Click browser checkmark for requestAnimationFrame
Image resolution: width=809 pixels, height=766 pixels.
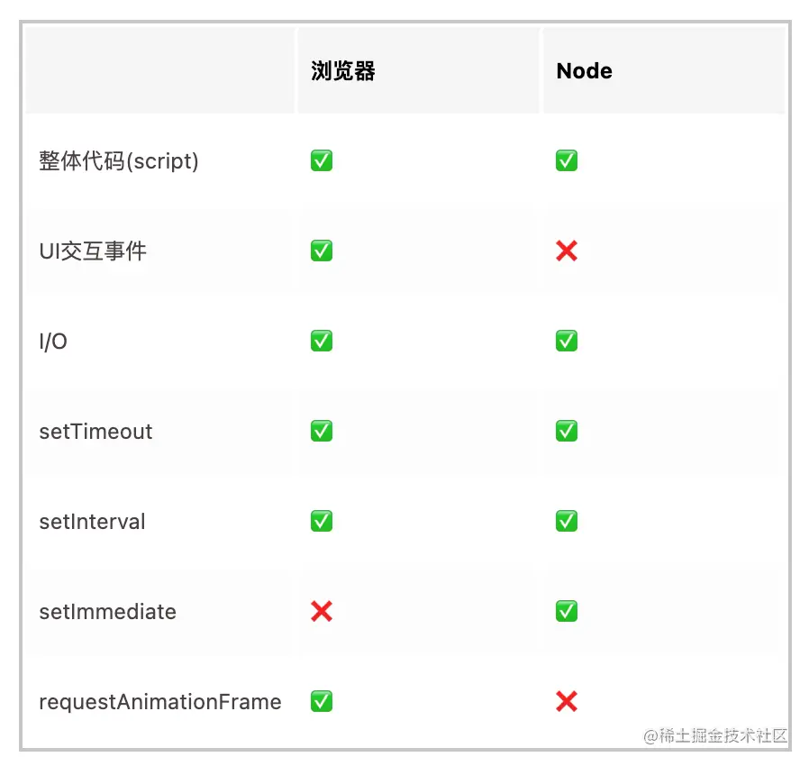322,701
